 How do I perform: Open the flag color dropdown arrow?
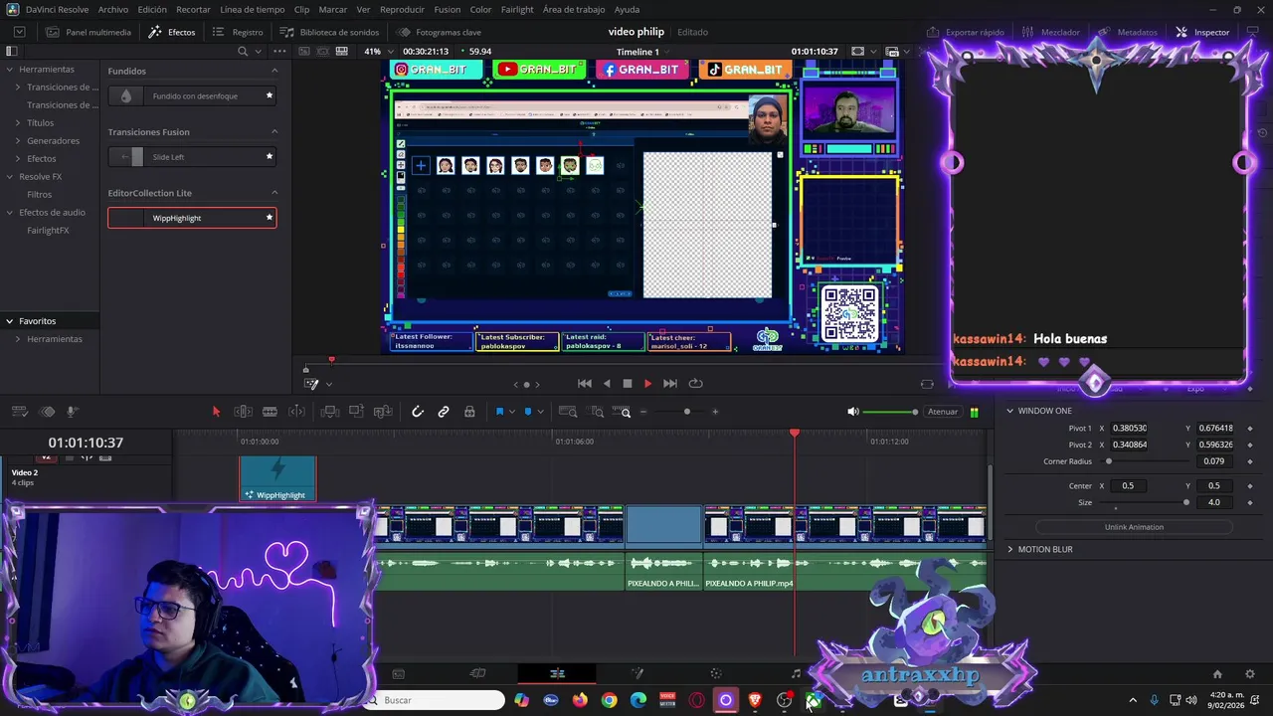tap(511, 412)
